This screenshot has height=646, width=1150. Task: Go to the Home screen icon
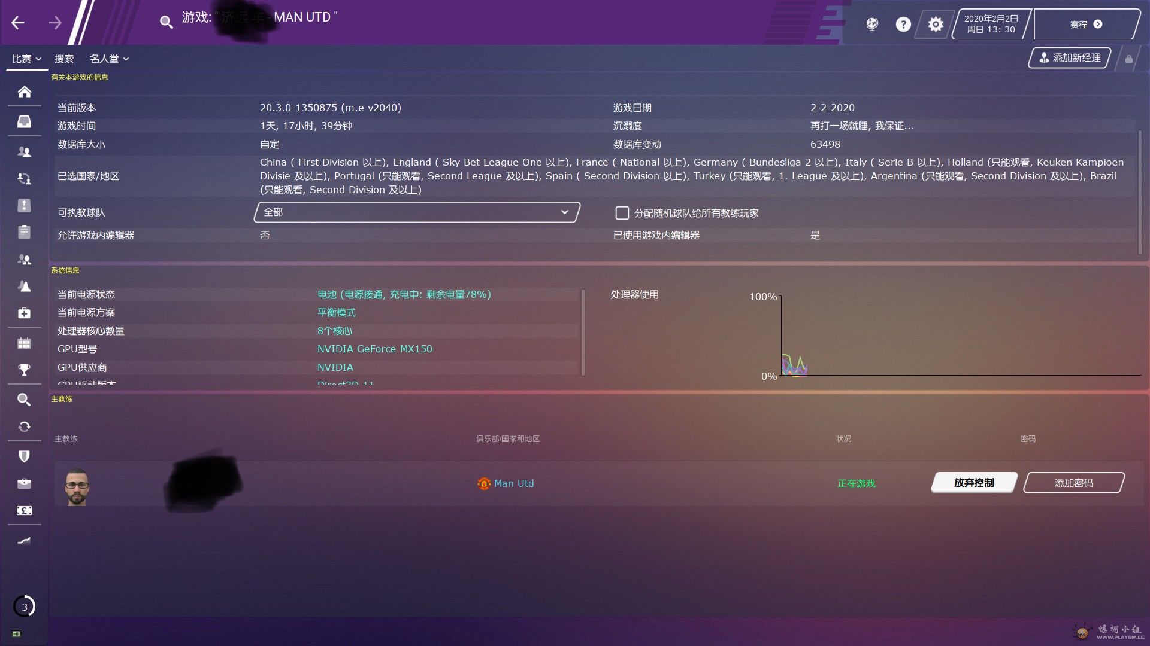pos(24,92)
